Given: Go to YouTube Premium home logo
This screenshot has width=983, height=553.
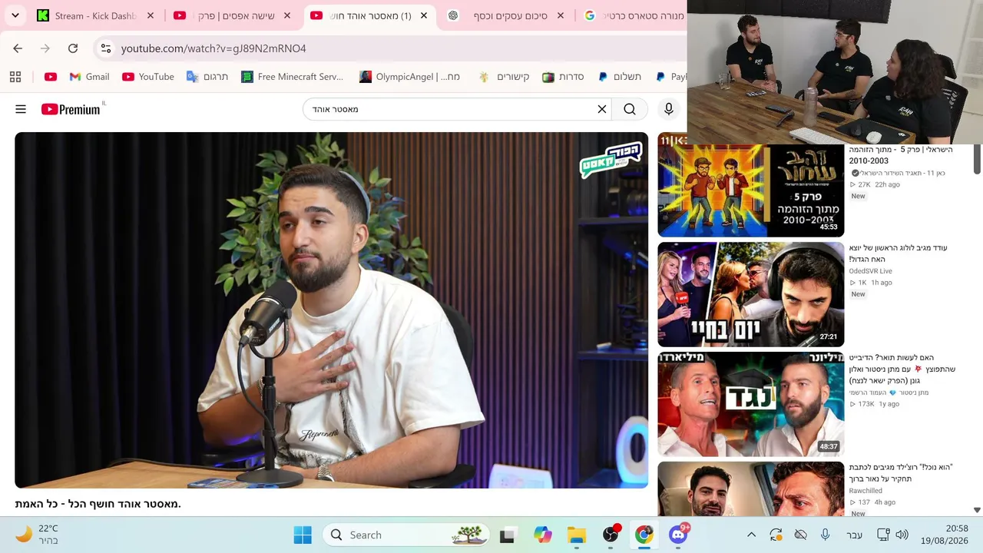Looking at the screenshot, I should click(x=71, y=109).
